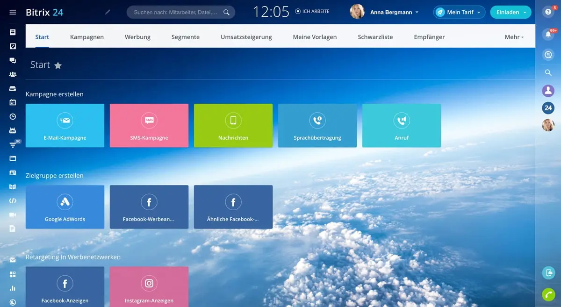
Task: Toggle the ICH ARBEITE work status
Action: pos(312,11)
